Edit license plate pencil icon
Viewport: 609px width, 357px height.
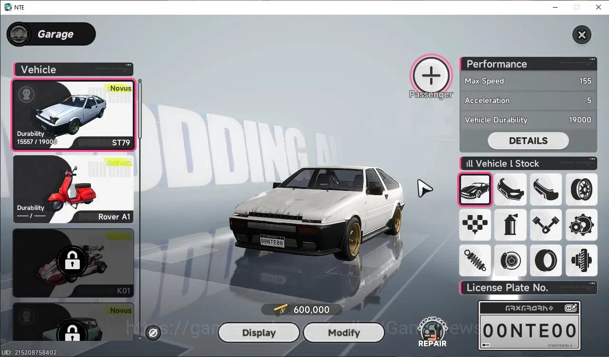coord(570,308)
